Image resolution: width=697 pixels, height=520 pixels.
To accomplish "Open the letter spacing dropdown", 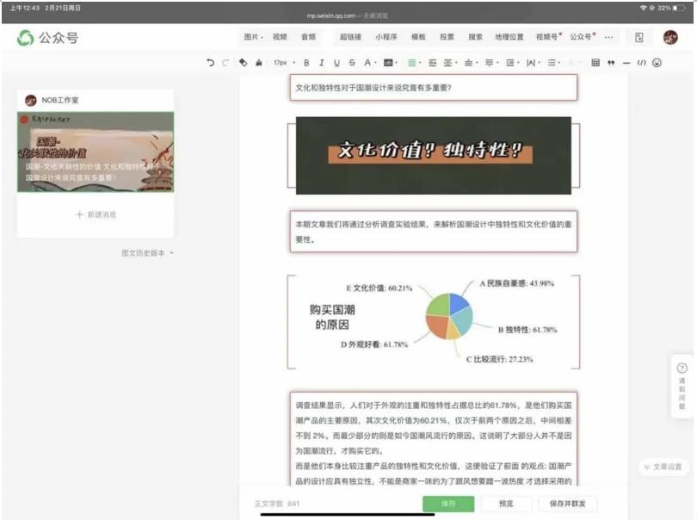I will 533,63.
